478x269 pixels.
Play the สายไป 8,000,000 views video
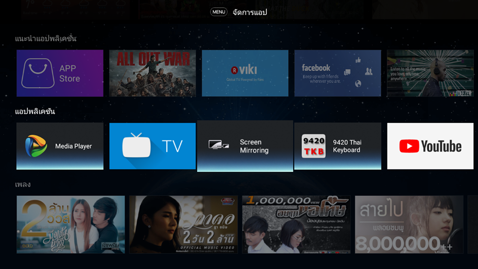pyautogui.click(x=409, y=224)
